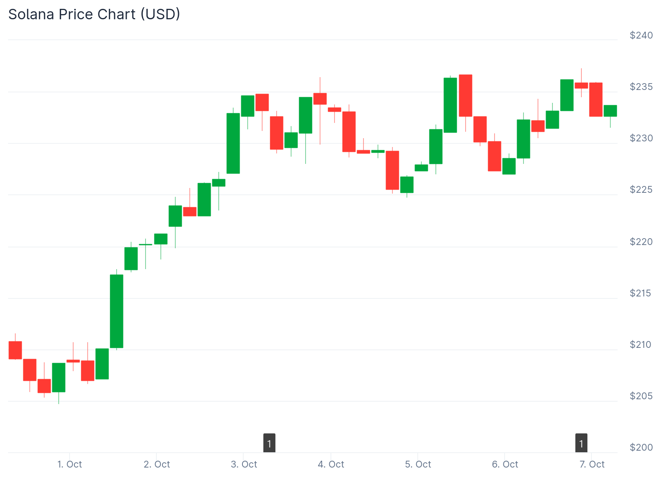Image resolution: width=661 pixels, height=482 pixels.
Task: Select the $210 price label
Action: 641,345
